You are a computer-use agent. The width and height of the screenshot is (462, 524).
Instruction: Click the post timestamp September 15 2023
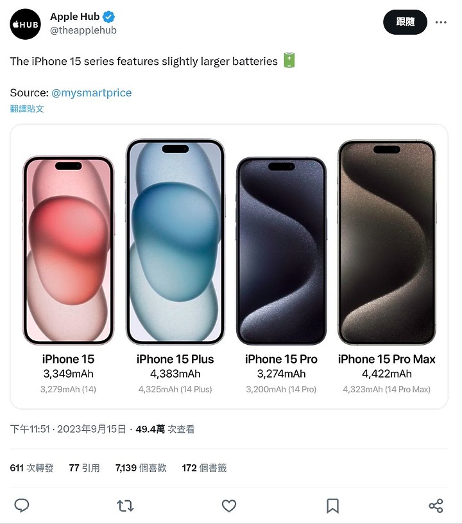click(68, 429)
